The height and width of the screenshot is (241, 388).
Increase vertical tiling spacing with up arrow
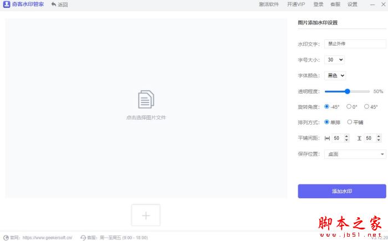[379, 136]
